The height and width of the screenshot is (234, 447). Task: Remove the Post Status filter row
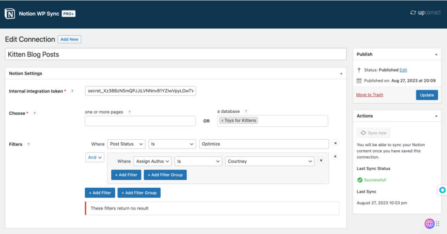pos(335,143)
